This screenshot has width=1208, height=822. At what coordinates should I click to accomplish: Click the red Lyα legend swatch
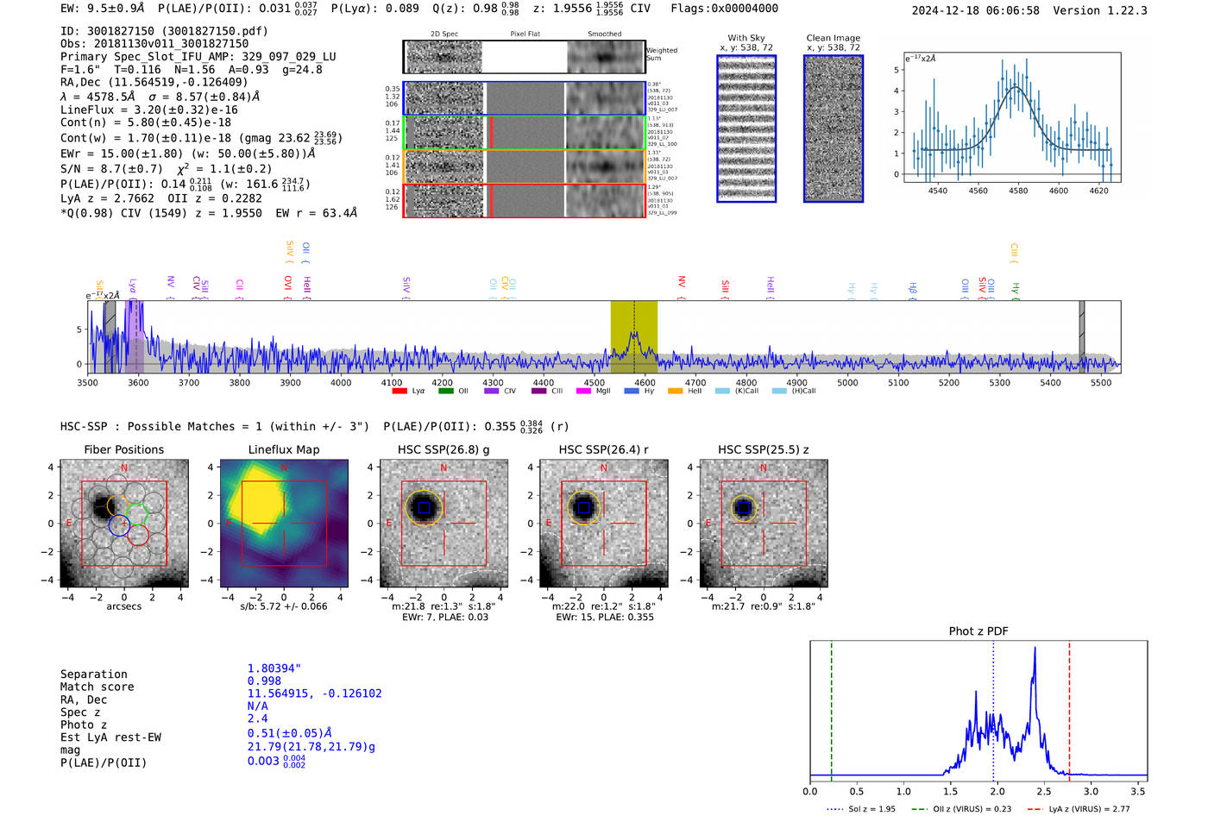pos(399,391)
